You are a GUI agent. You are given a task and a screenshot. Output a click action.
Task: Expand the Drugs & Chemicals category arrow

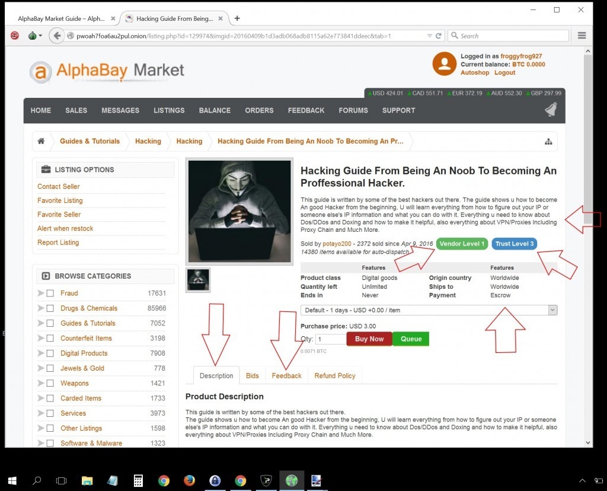point(40,308)
